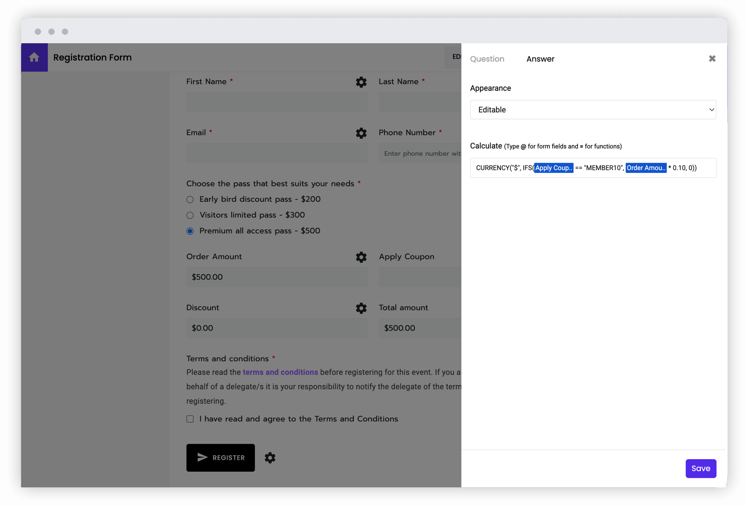Screen dimensions: 745x506
Task: Open settings gear beside Register button
Action: pyautogui.click(x=270, y=458)
